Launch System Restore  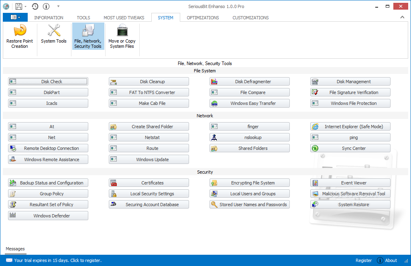point(350,205)
